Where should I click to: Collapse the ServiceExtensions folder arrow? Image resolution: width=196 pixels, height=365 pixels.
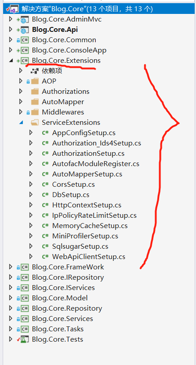click(21, 123)
